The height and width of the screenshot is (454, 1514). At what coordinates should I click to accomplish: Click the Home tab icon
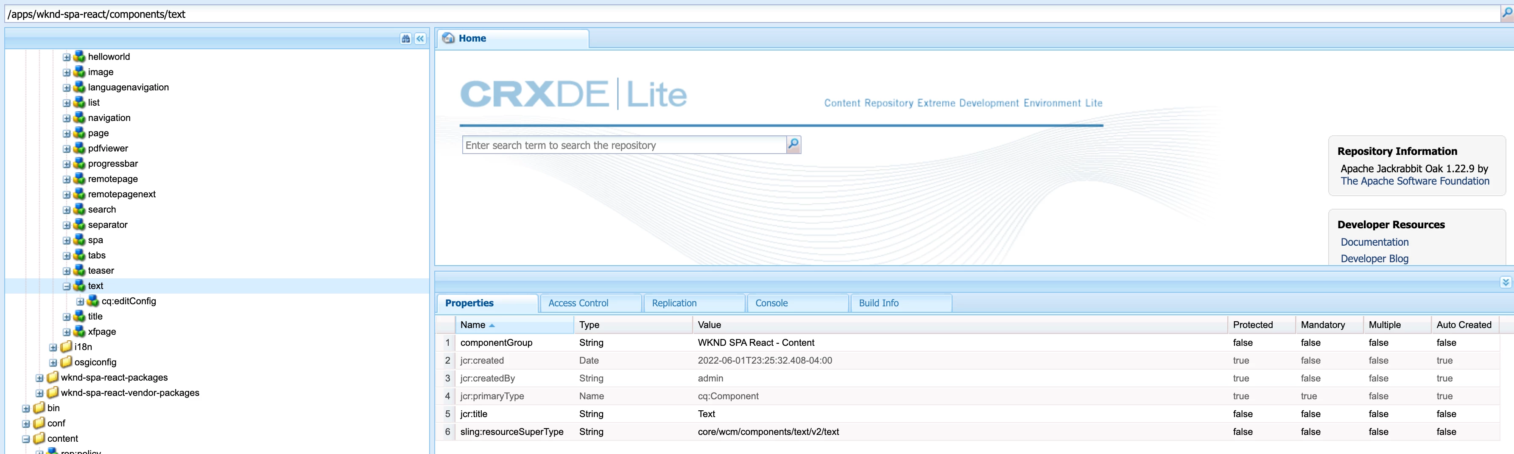point(448,38)
